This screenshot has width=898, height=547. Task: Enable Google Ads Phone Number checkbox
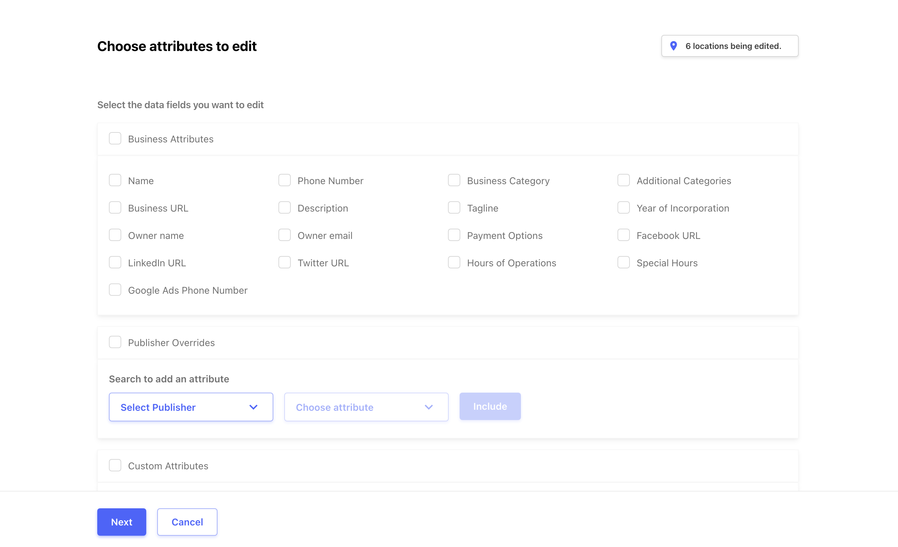(x=115, y=290)
